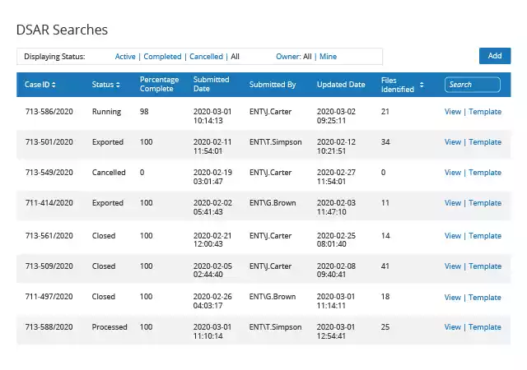View closed case 713-561/2020
Viewport: 527px width, 370px height.
point(452,236)
